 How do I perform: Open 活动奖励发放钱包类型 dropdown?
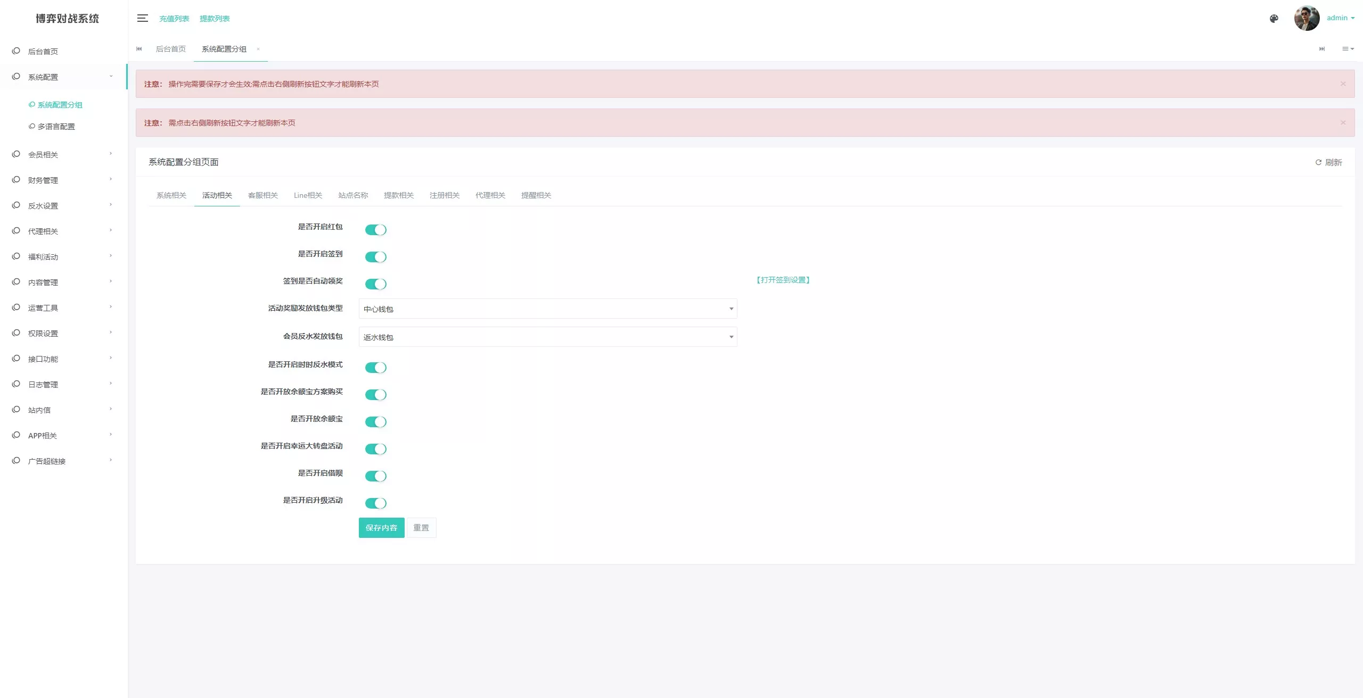point(547,309)
